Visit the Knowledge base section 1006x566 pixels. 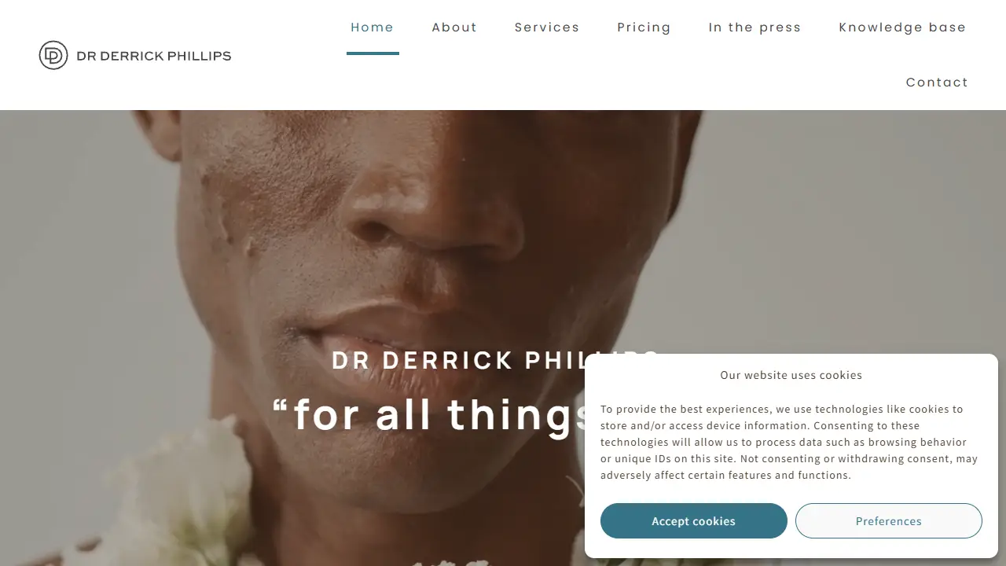902,28
